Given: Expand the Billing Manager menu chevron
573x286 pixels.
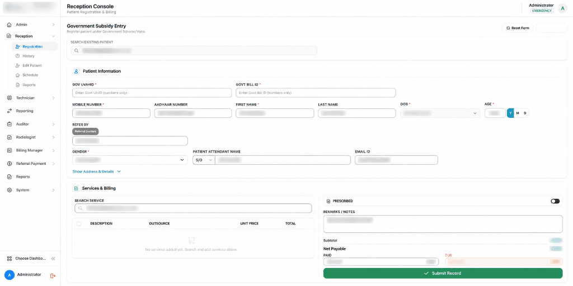Looking at the screenshot, I should [x=53, y=150].
